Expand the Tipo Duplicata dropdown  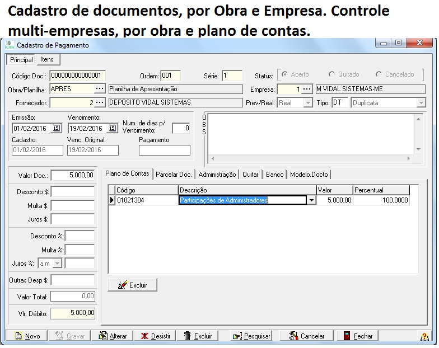tap(421, 103)
